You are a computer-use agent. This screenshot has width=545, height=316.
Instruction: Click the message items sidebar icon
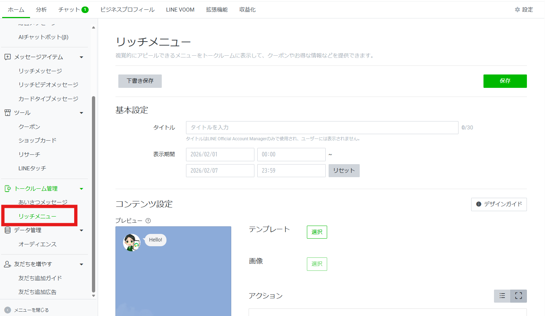point(7,57)
